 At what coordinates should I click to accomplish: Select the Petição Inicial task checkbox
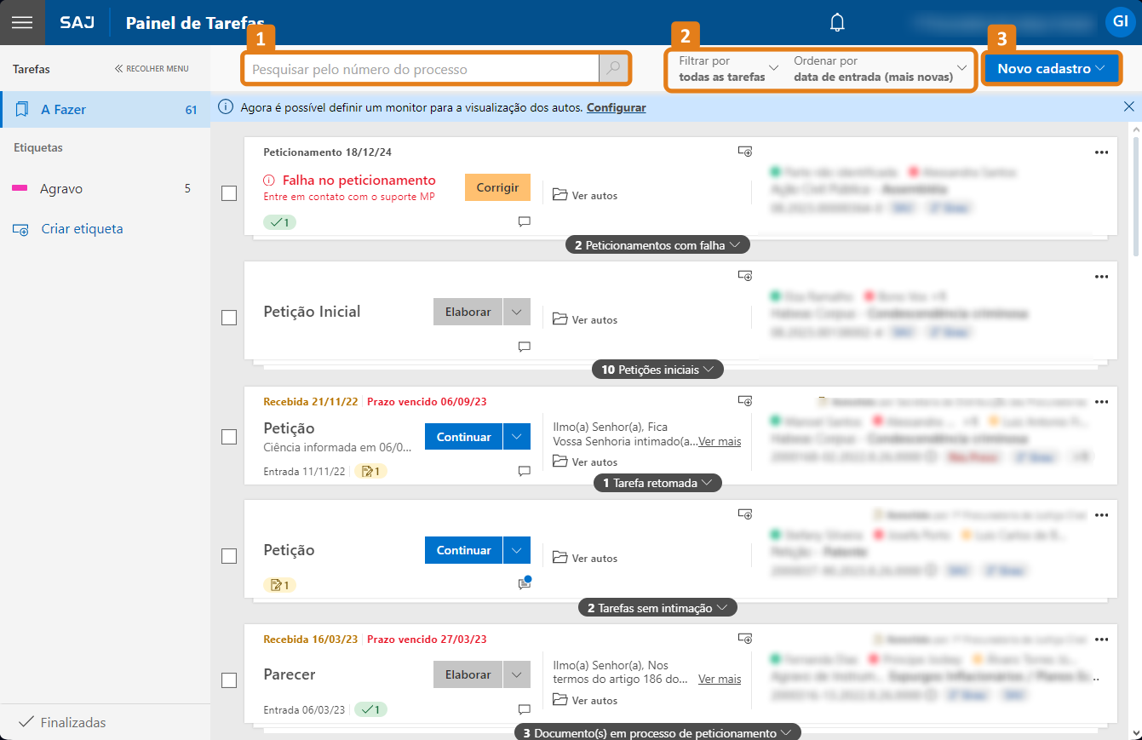(229, 318)
